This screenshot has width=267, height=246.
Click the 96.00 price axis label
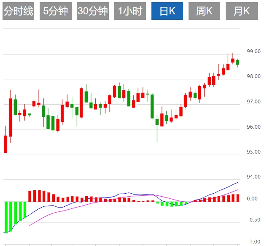tap(254, 127)
